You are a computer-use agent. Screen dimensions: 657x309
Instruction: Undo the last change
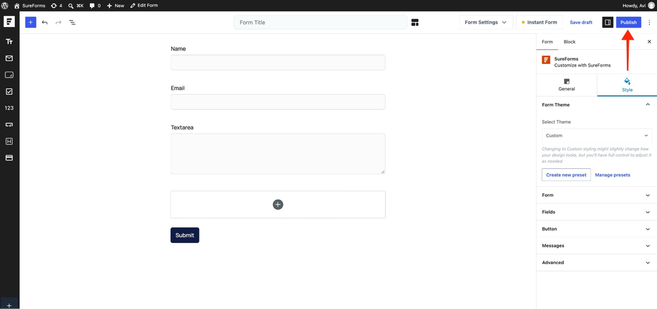[45, 22]
